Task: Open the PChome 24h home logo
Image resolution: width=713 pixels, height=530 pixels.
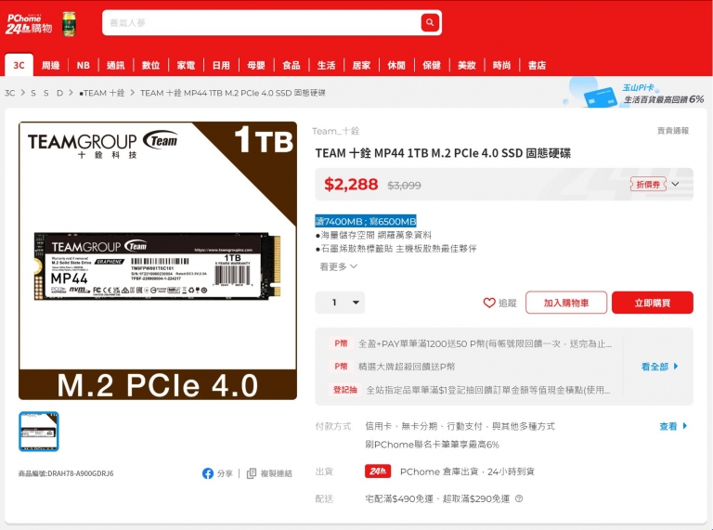Action: click(29, 23)
